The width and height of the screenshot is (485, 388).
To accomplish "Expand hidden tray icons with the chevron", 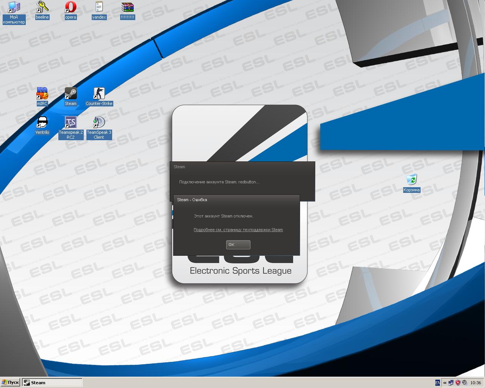I will [x=445, y=383].
